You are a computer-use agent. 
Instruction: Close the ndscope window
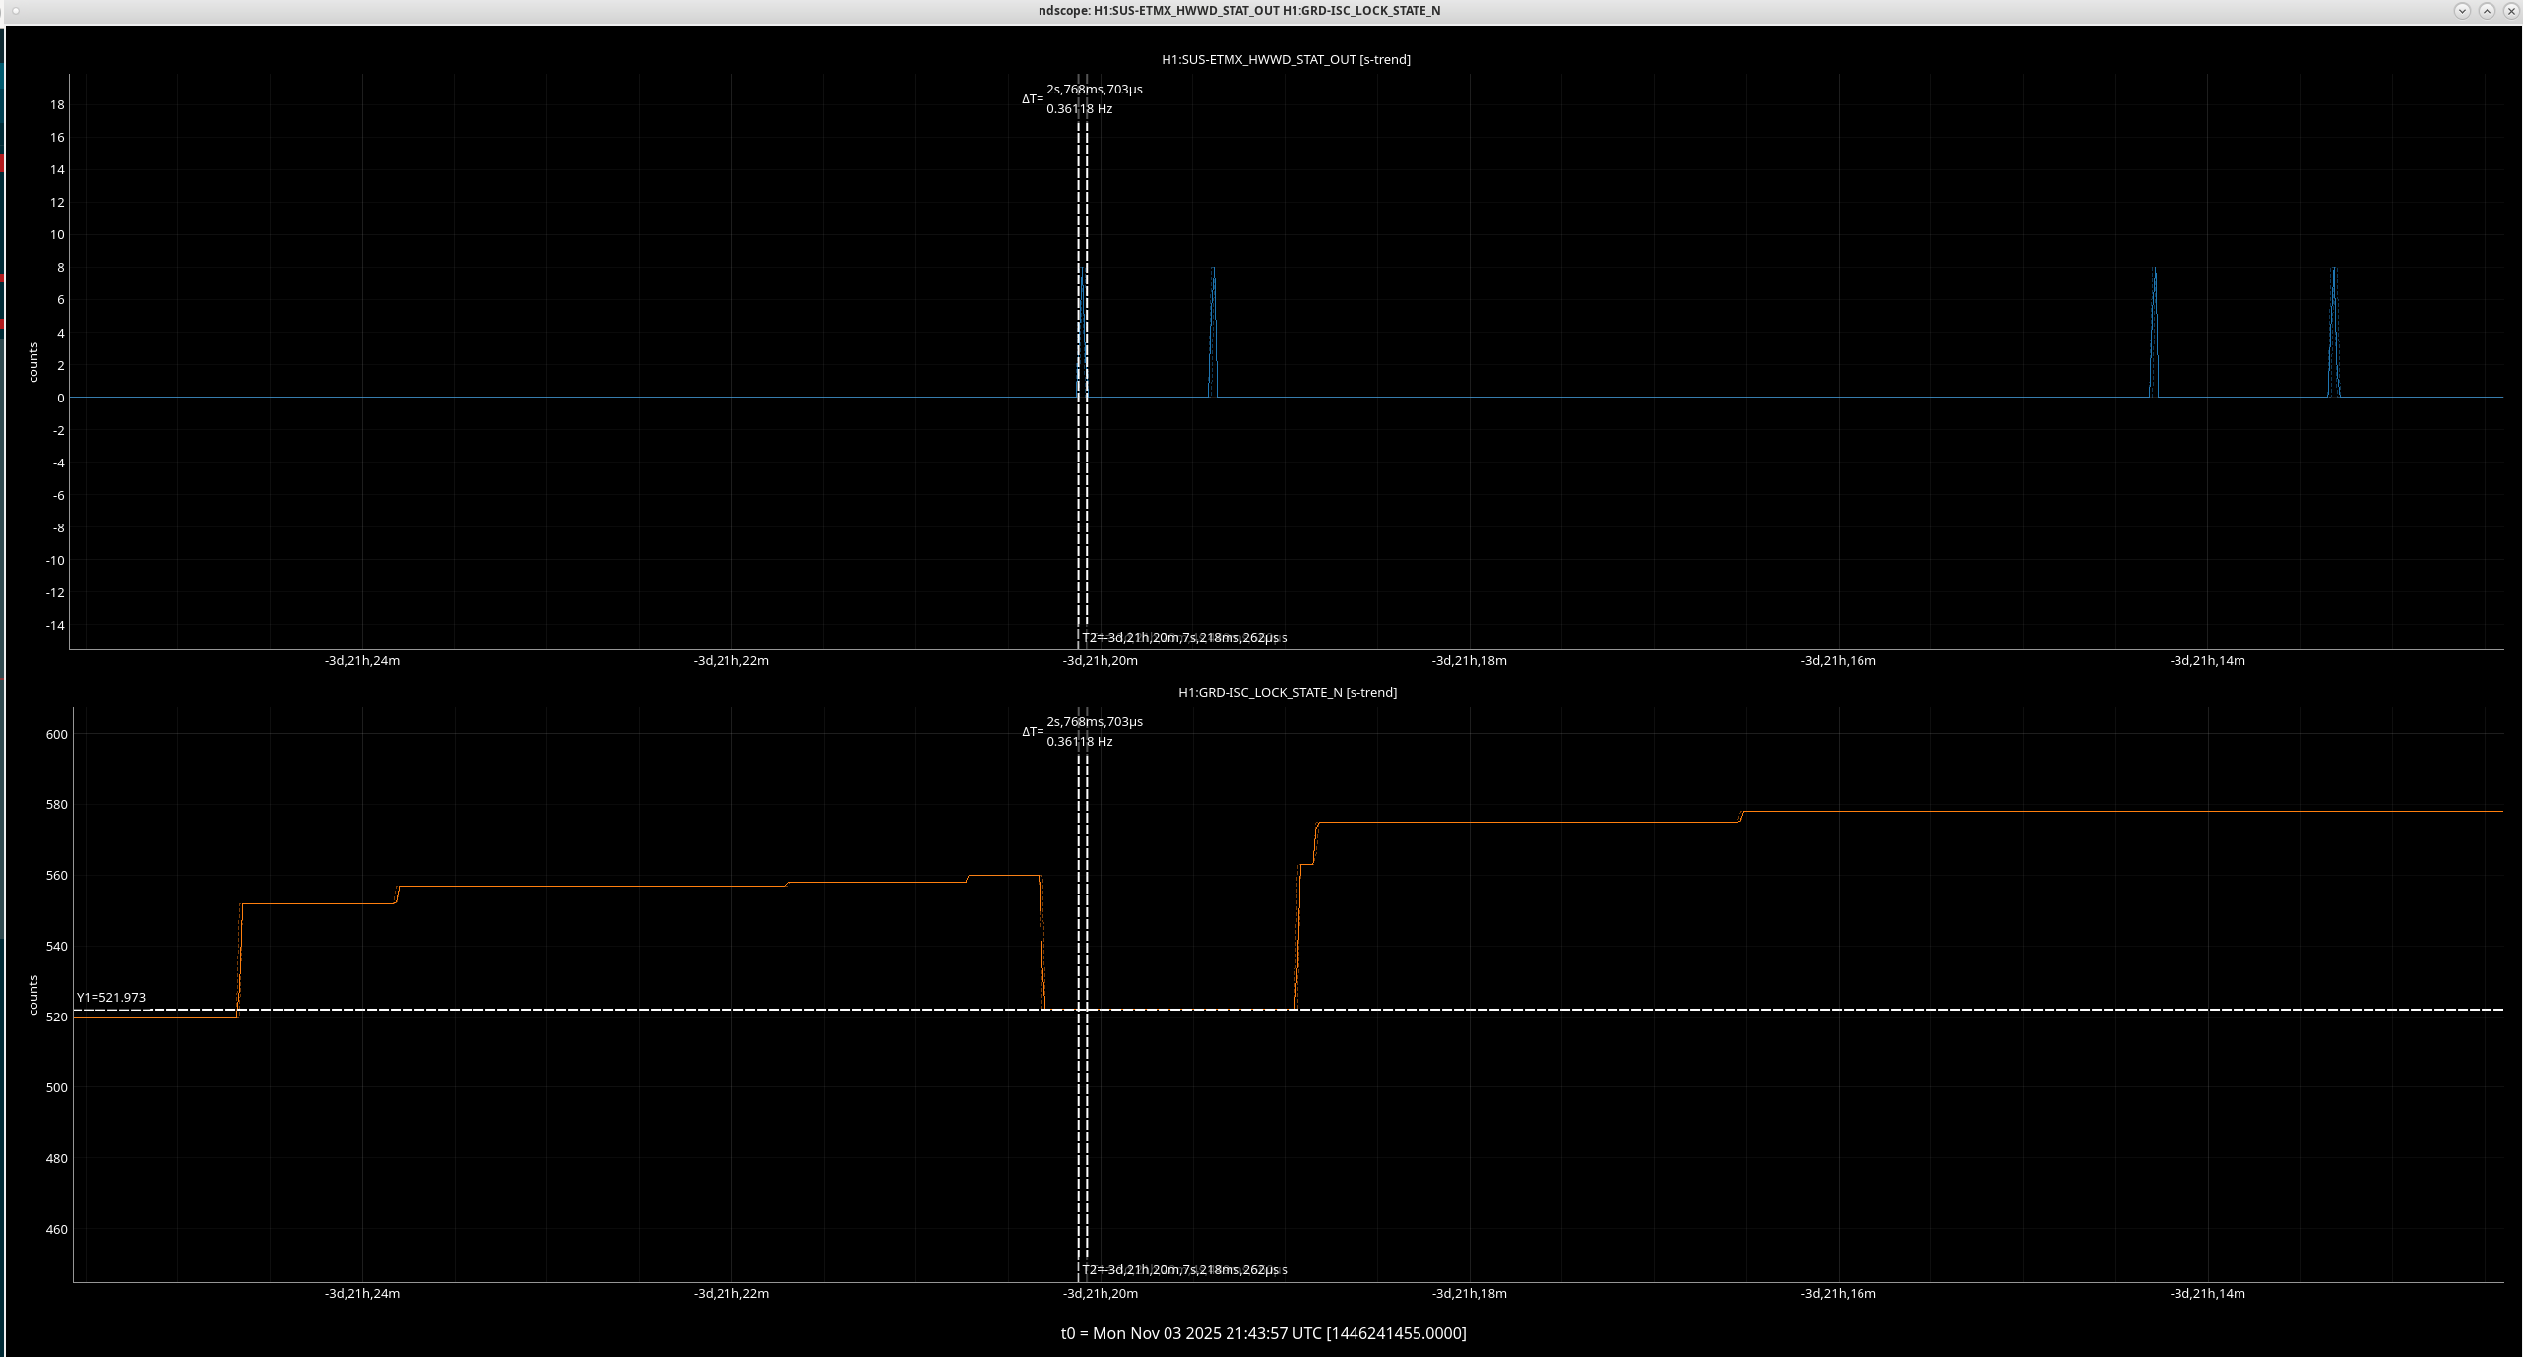point(2510,10)
